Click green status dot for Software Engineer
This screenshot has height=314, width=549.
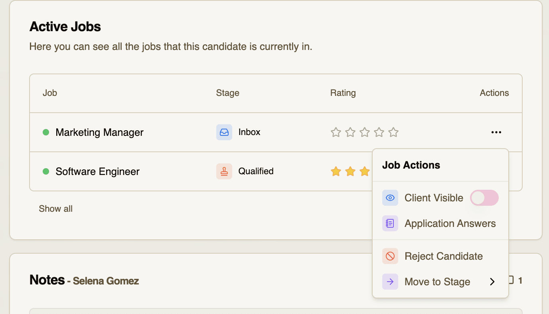pos(46,171)
